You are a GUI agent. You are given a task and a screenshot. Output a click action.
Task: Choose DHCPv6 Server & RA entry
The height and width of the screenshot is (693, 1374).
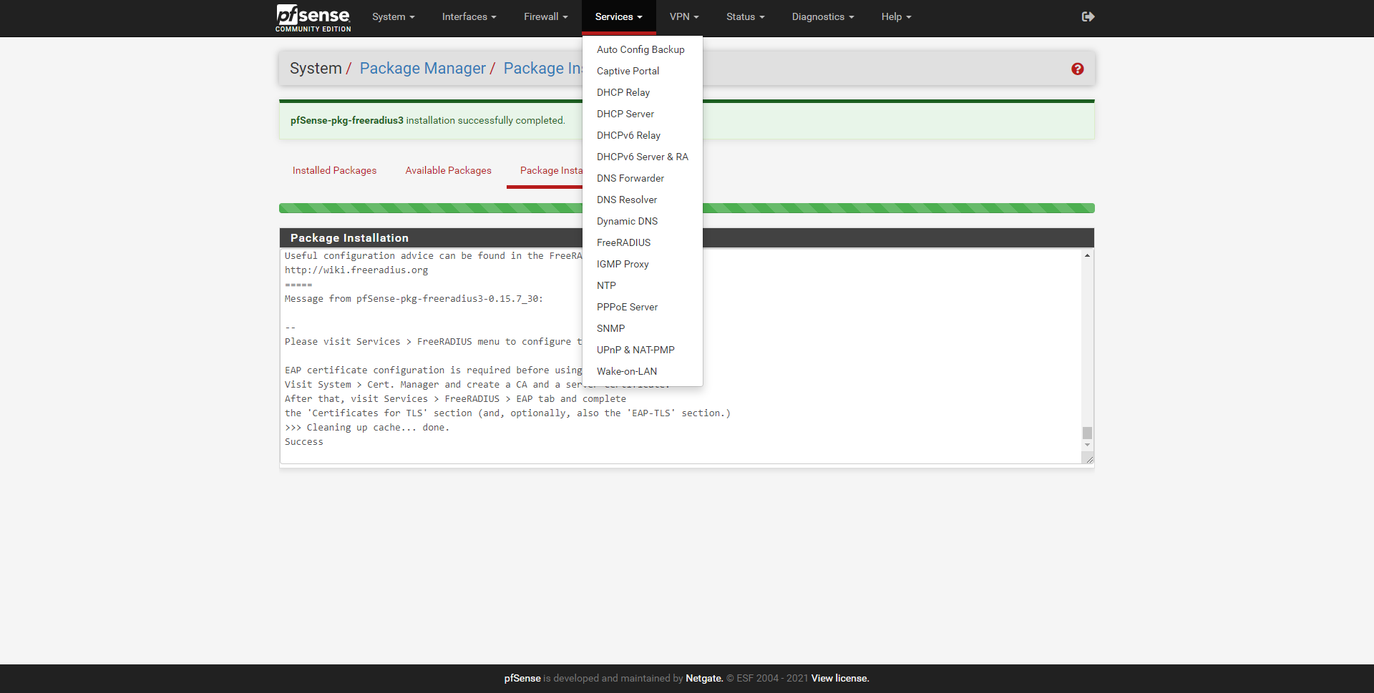click(642, 157)
